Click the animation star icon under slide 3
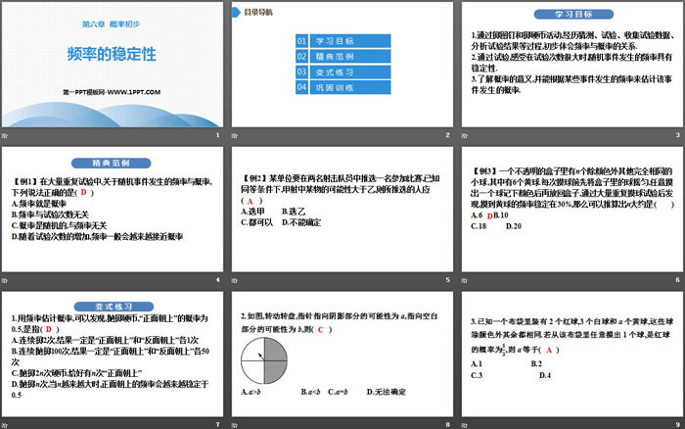Viewport: 685px width, 429px height. (x=465, y=135)
